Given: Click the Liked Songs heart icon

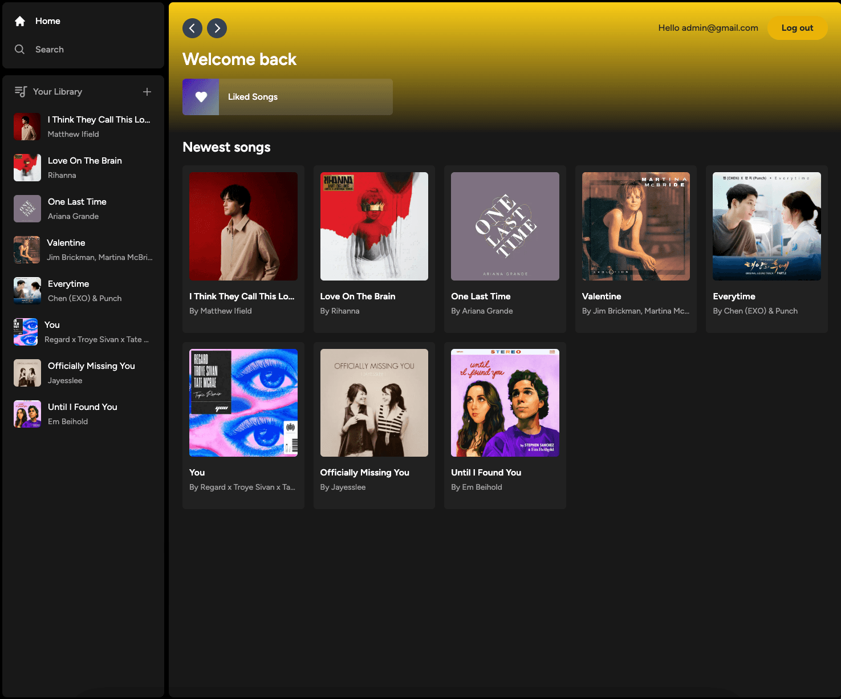Looking at the screenshot, I should point(201,97).
